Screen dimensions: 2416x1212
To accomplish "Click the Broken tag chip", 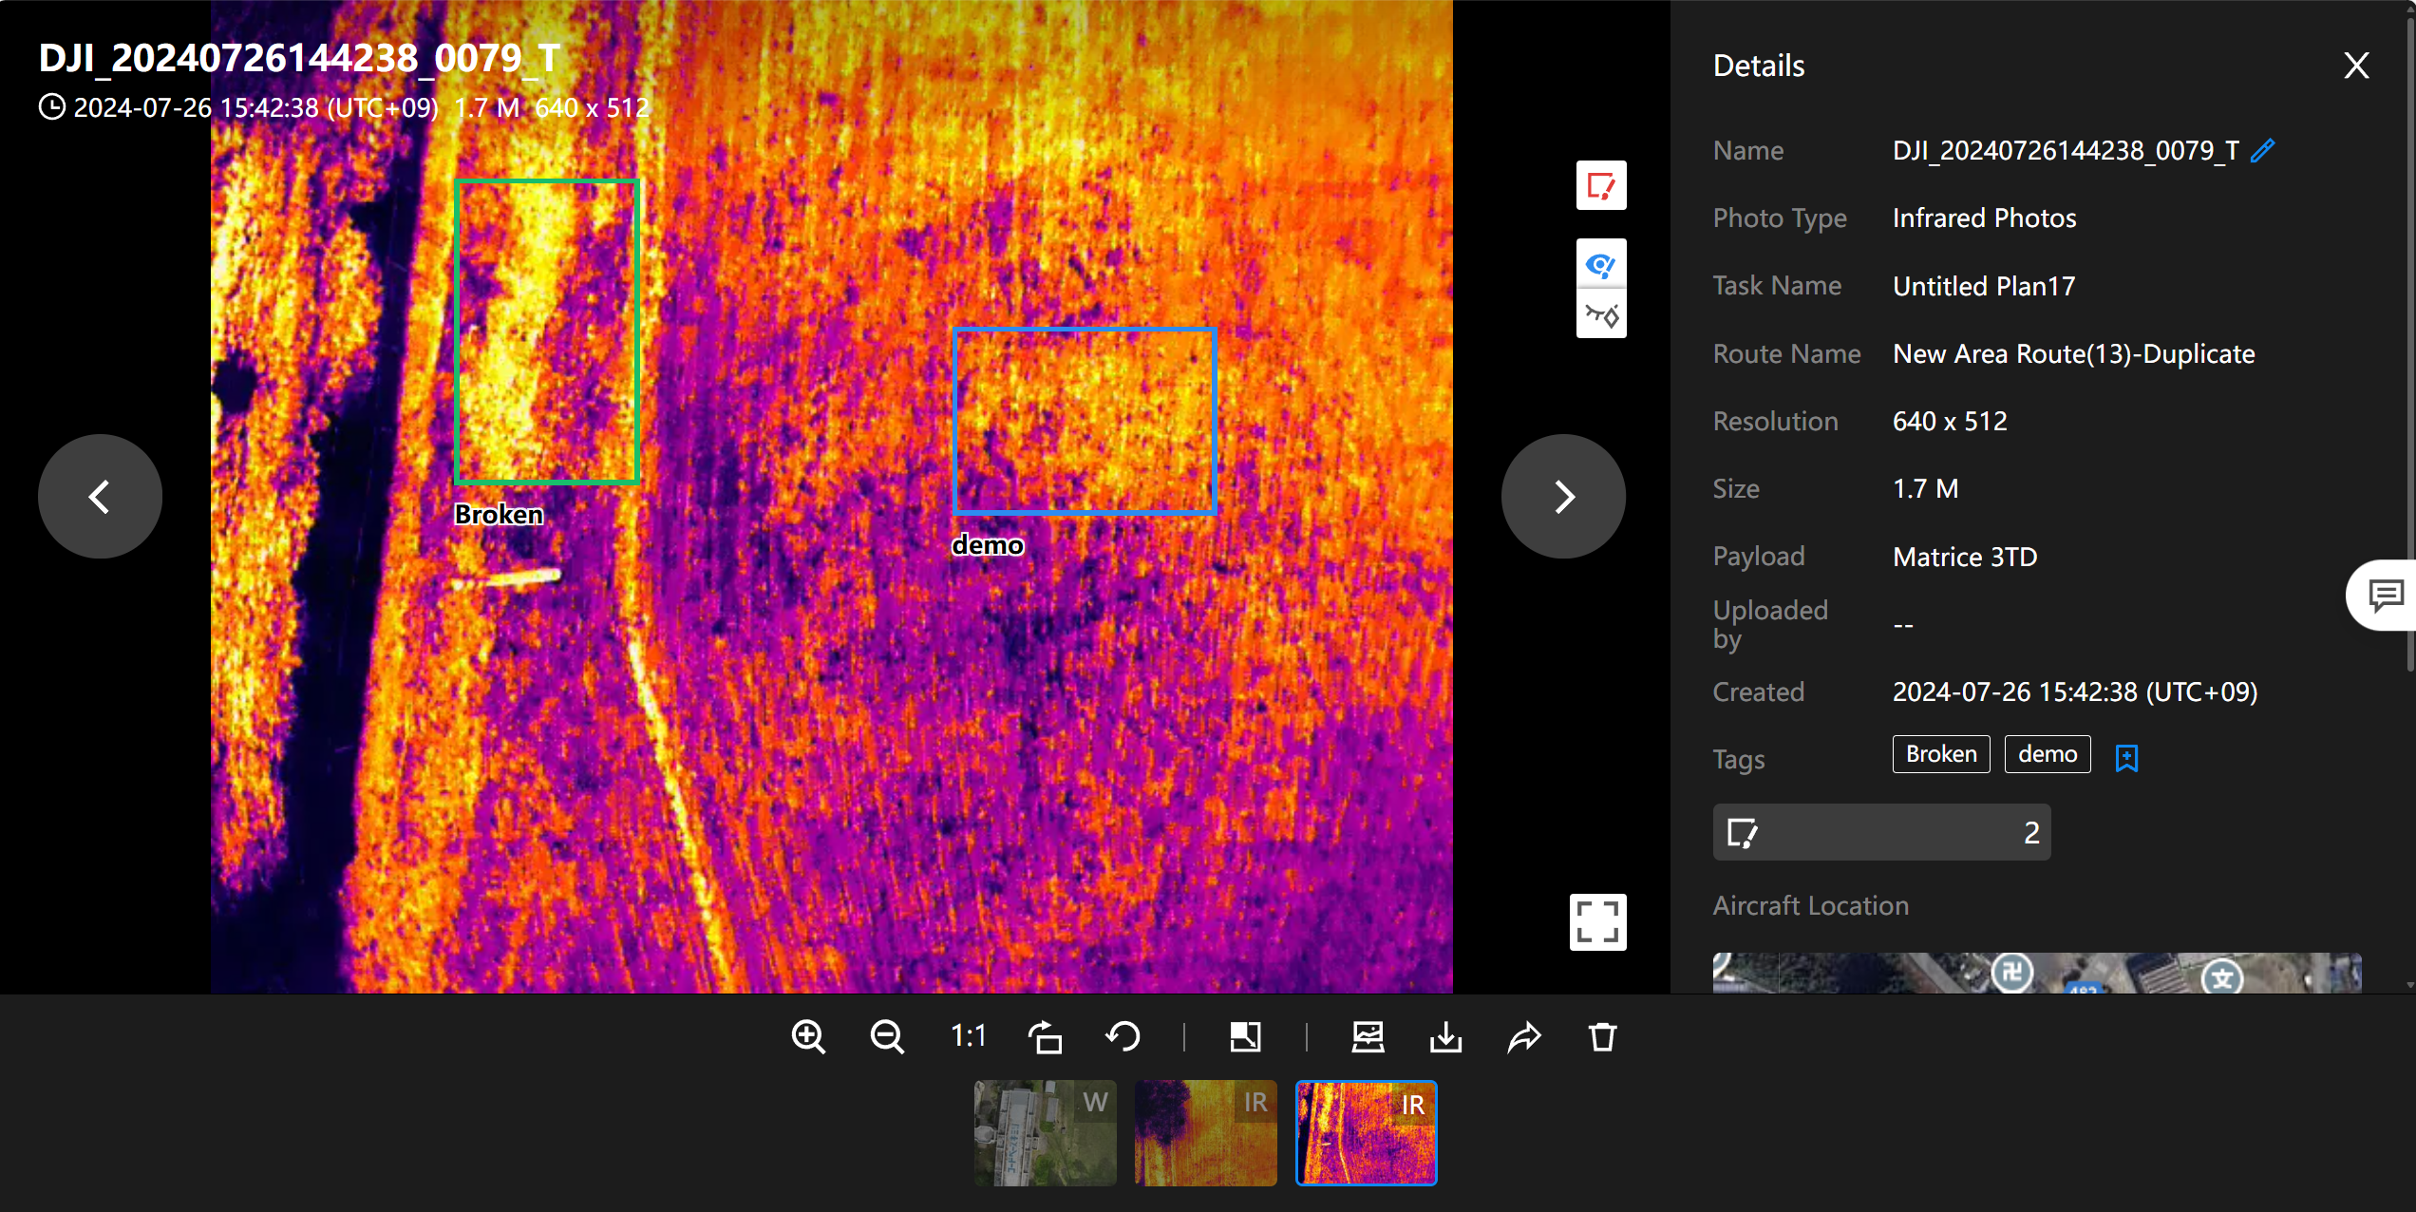I will click(1941, 754).
